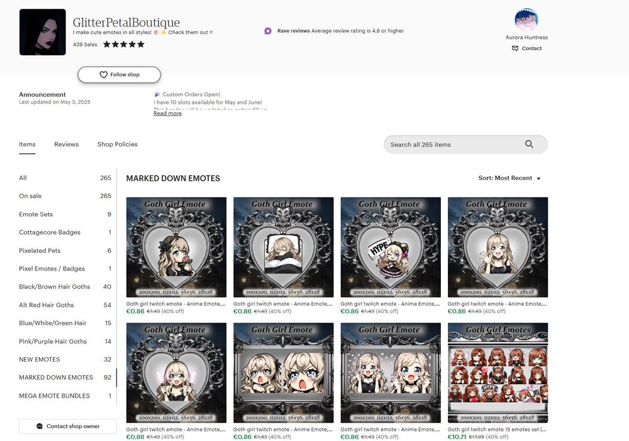Select the Alt Red Hair Goths category
Image resolution: width=629 pixels, height=441 pixels.
65,305
